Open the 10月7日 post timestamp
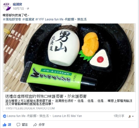Viewport: 139px width, 128px height. (x=18, y=9)
